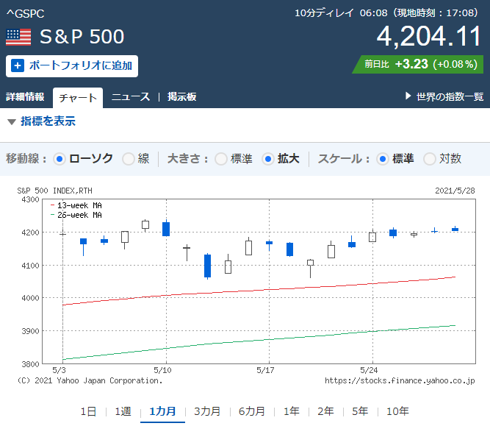Click the large blue candlestick at 5/10
490x426 pixels.
pyautogui.click(x=166, y=229)
